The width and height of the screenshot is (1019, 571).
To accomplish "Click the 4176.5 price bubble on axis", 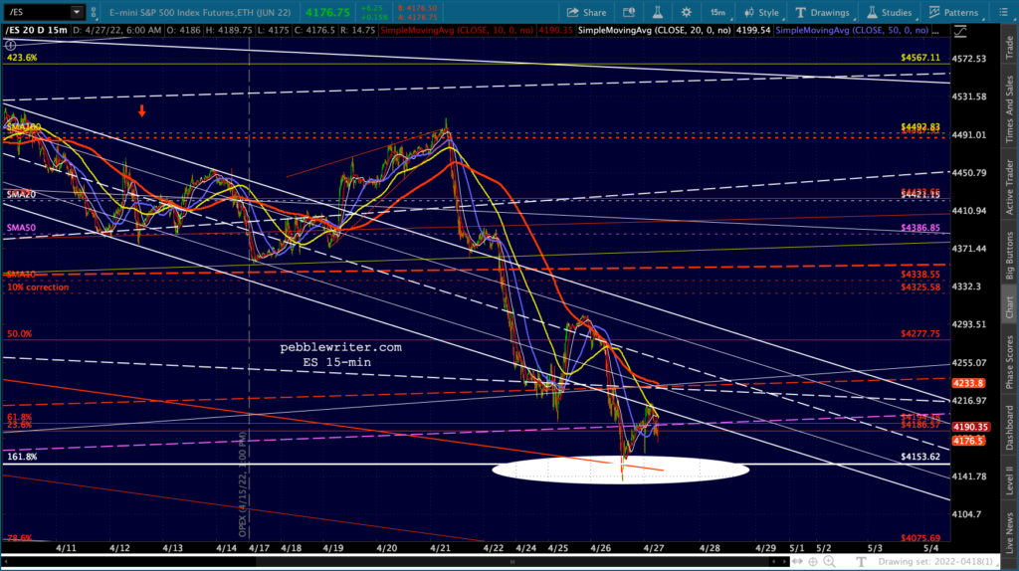I will click(968, 441).
